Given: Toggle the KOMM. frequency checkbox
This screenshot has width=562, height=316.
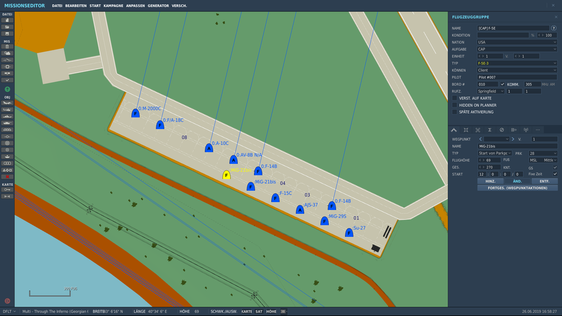Looking at the screenshot, I should (x=502, y=84).
